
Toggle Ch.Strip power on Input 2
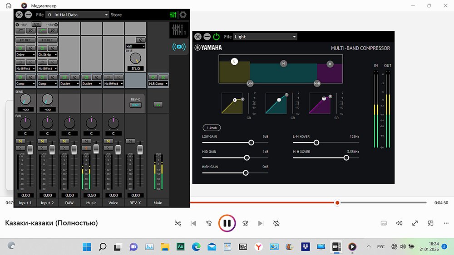coord(42,48)
